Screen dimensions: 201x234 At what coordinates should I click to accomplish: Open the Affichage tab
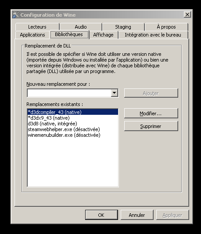(x=103, y=35)
